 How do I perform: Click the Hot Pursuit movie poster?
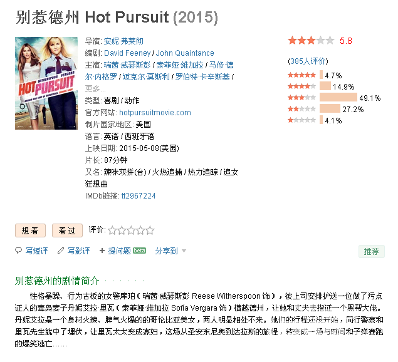(46, 74)
